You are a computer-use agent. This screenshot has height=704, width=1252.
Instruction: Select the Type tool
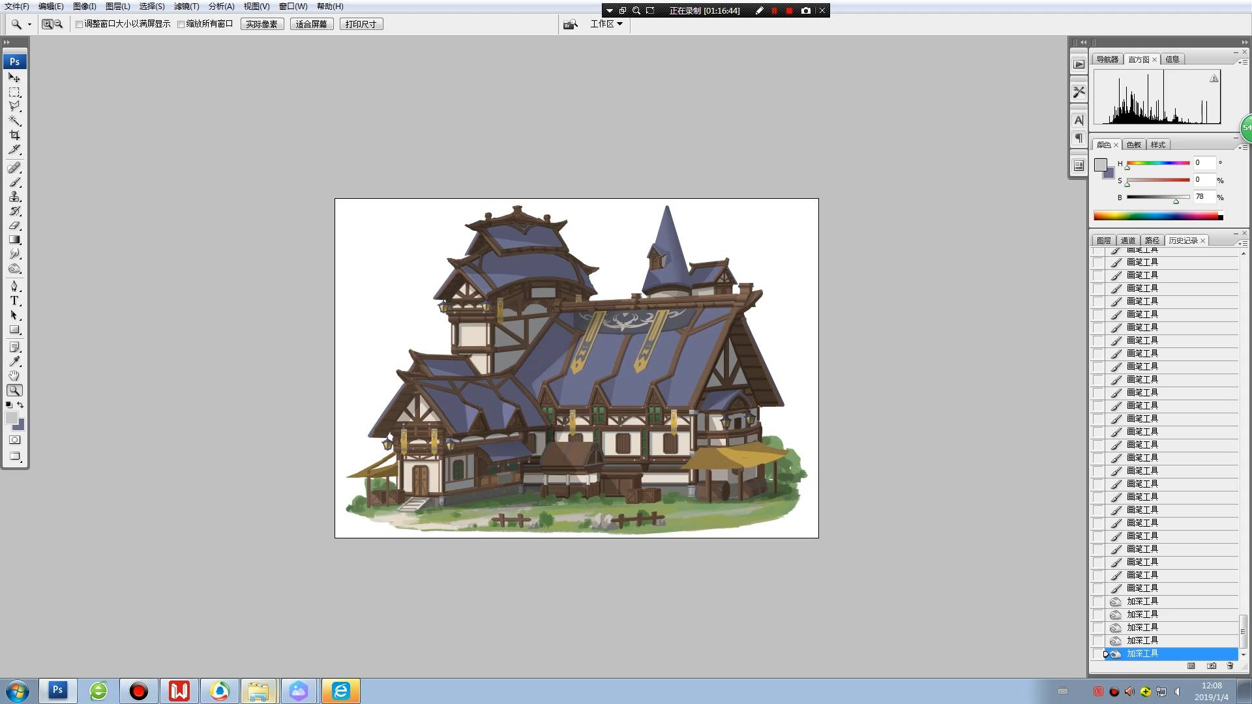[x=14, y=301]
